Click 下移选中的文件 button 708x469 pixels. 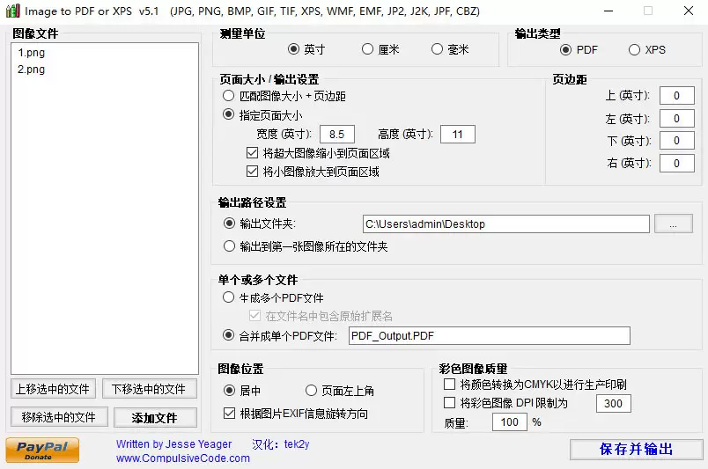[x=150, y=389]
